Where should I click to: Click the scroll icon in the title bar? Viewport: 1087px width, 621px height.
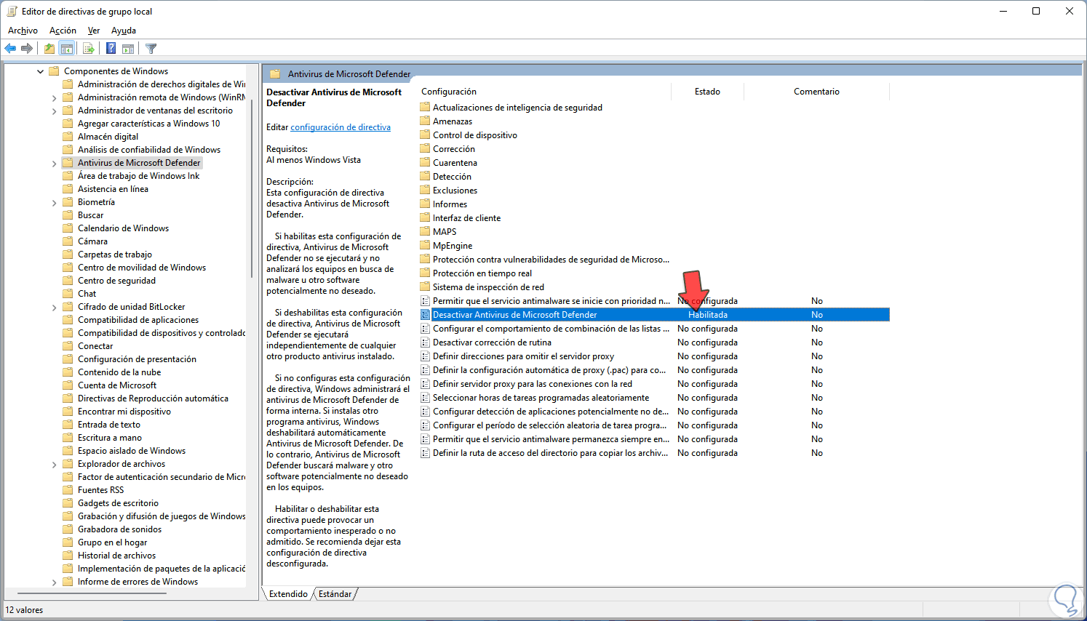(12, 11)
